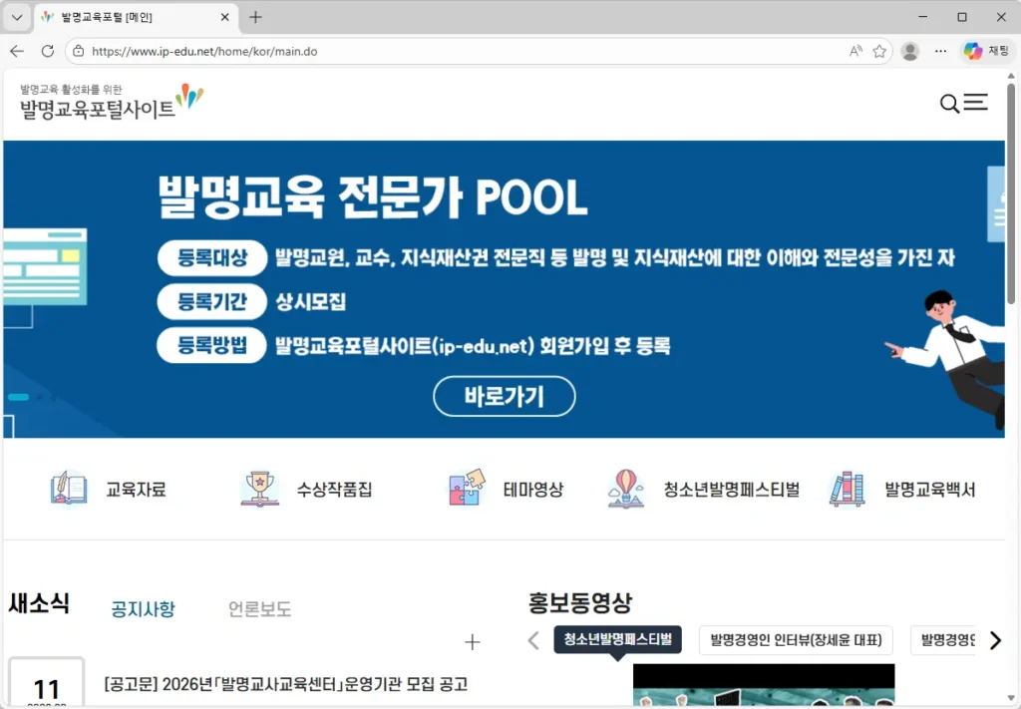Screen dimensions: 1021x709
Task: Open the hamburger menu icon
Action: (x=976, y=102)
